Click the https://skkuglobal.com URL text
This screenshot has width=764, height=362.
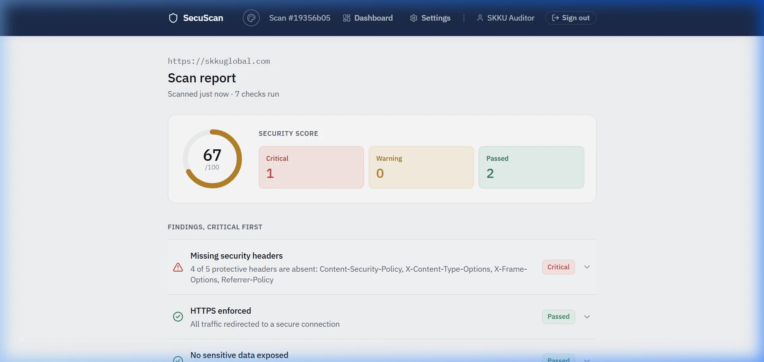(x=219, y=61)
